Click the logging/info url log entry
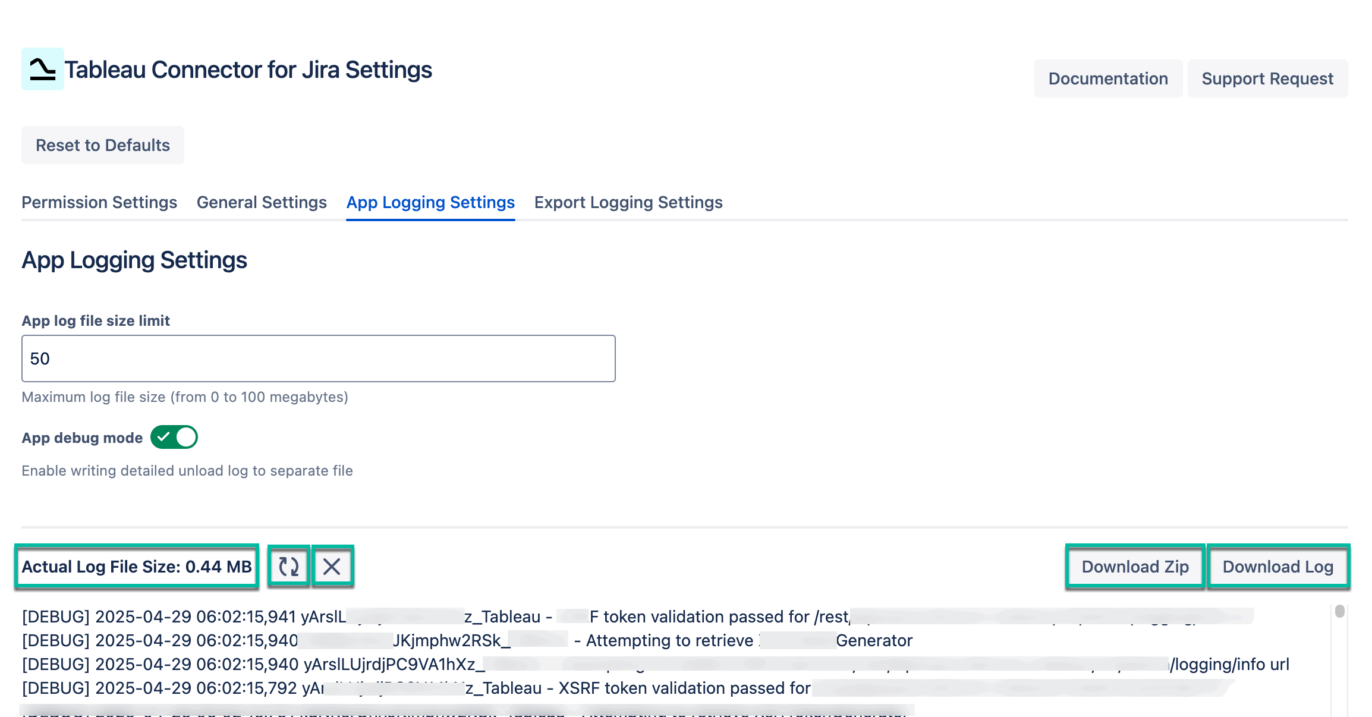The image size is (1372, 717). pos(416,664)
